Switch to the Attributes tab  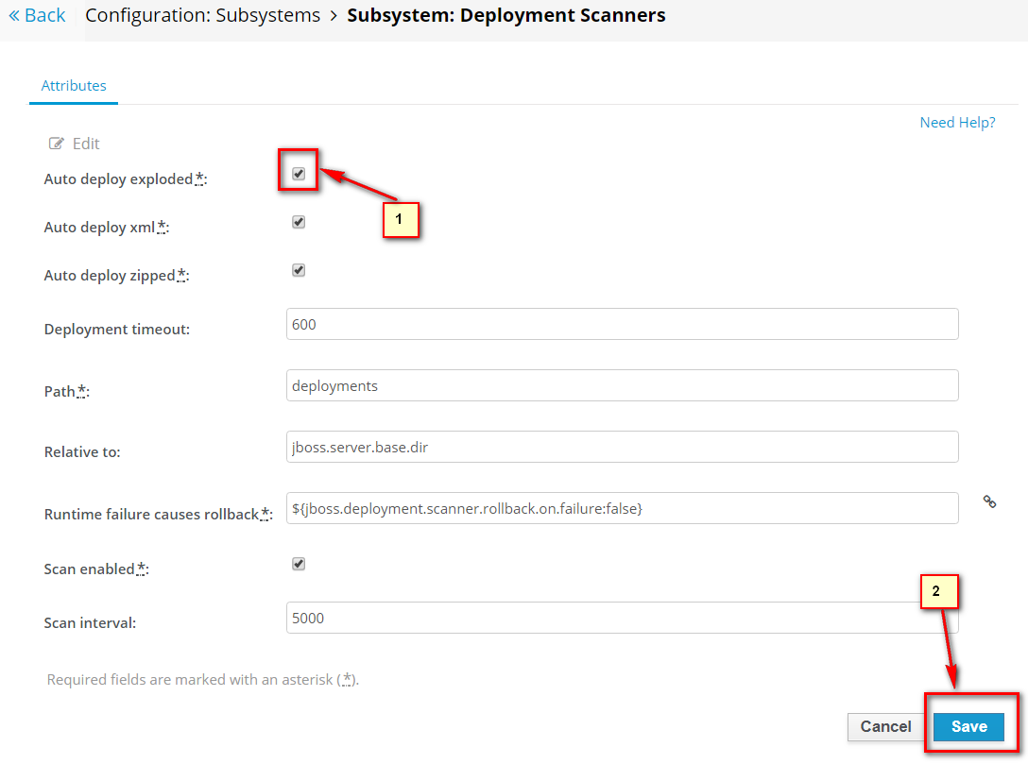pyautogui.click(x=74, y=85)
